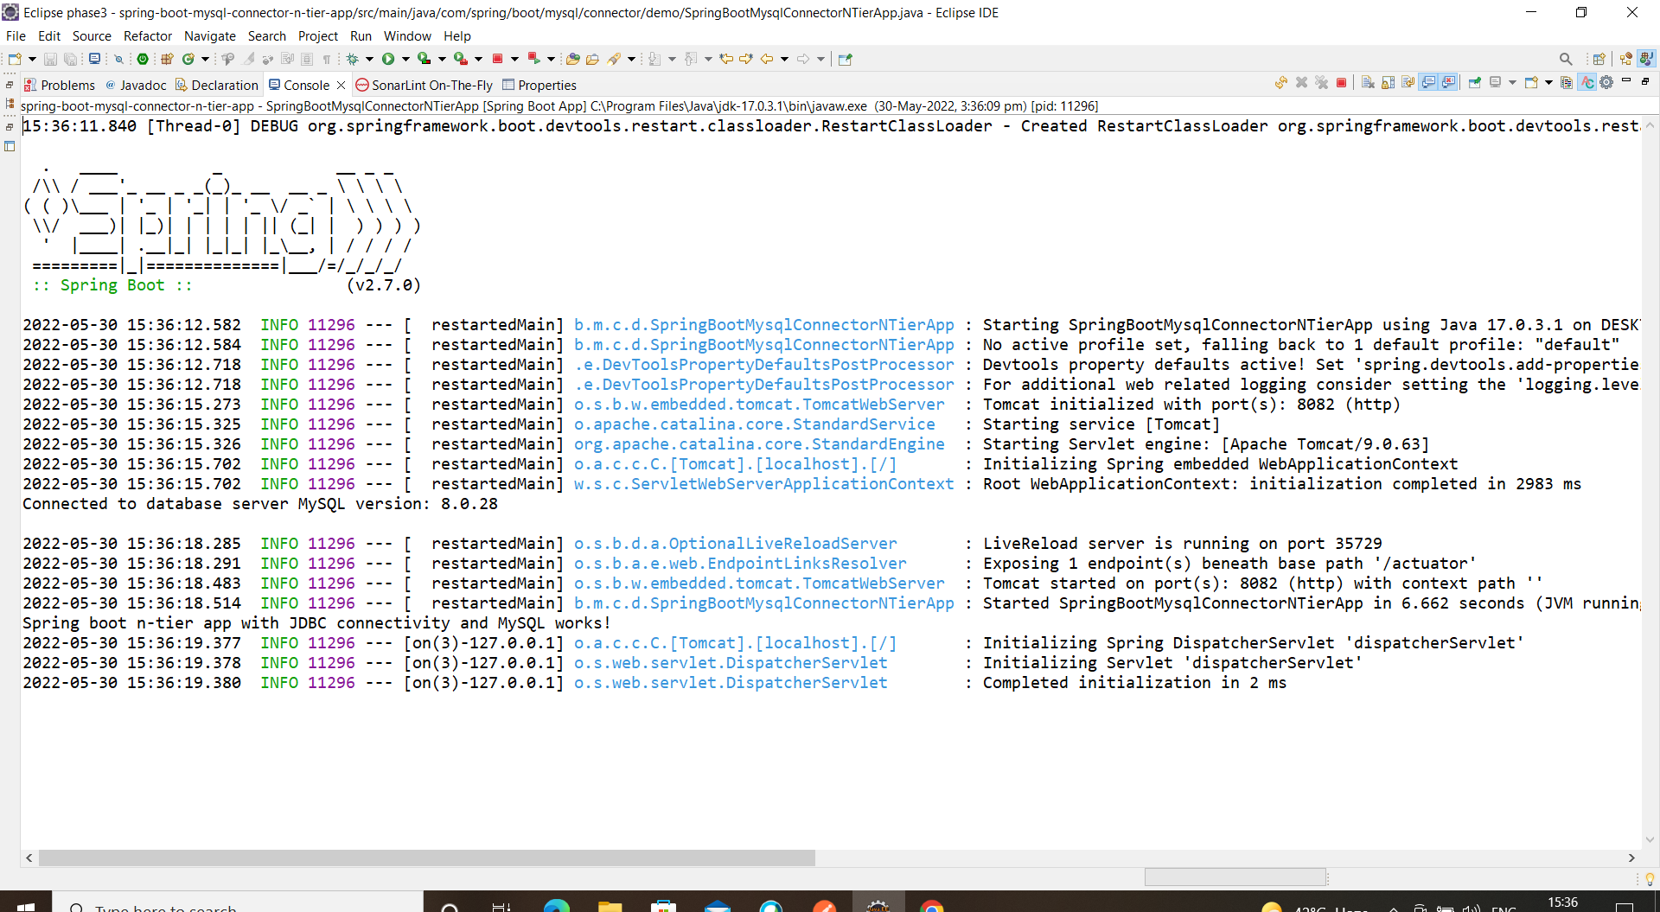Viewport: 1660px width, 912px height.
Task: Toggle show console on standard error change
Action: click(1448, 83)
